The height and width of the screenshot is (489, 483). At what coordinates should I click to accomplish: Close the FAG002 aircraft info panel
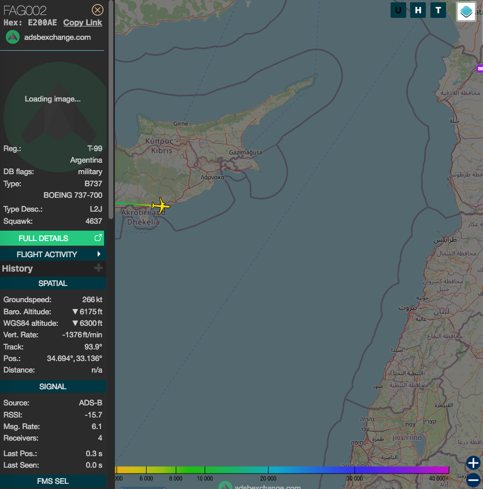[x=98, y=10]
